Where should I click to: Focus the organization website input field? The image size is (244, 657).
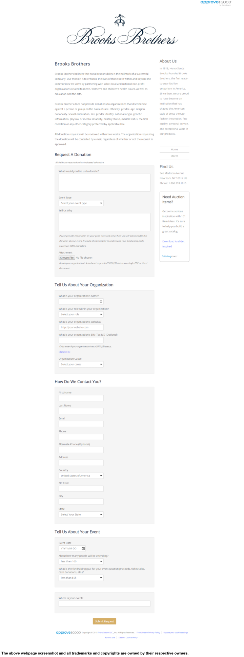pyautogui.click(x=81, y=327)
